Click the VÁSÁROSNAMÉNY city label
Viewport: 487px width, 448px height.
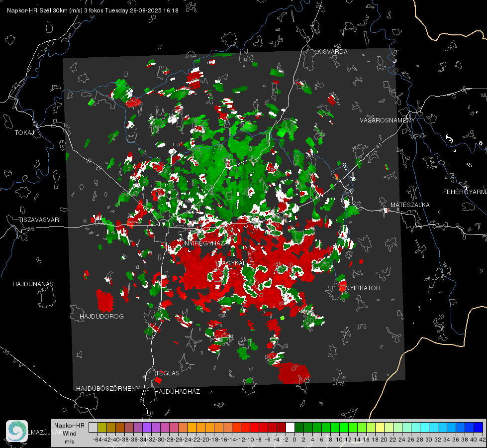click(x=388, y=120)
